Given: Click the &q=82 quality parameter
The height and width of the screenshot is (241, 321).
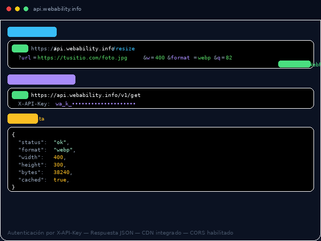Looking at the screenshot, I should pos(223,58).
